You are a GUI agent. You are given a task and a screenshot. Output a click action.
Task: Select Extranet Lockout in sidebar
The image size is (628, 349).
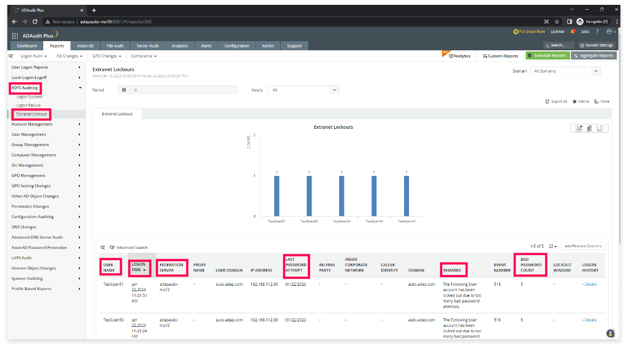point(31,114)
